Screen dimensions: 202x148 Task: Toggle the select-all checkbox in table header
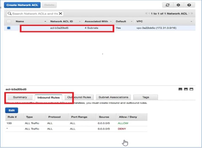click(9, 21)
